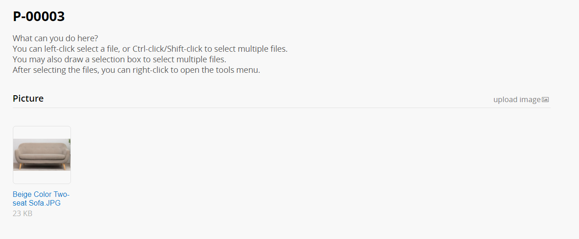579x239 pixels.
Task: Click the 23 KB file size label
Action: coord(22,213)
